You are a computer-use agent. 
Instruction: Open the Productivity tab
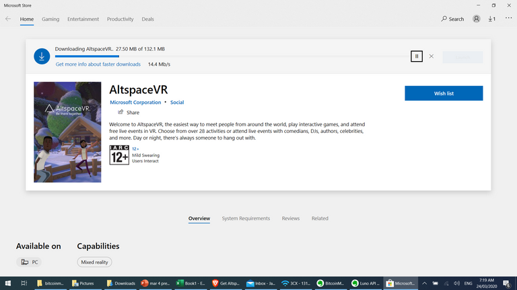pos(120,19)
